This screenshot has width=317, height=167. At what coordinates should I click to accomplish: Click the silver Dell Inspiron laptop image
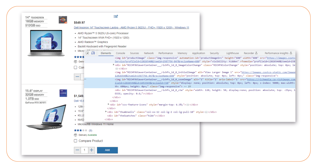point(46,43)
